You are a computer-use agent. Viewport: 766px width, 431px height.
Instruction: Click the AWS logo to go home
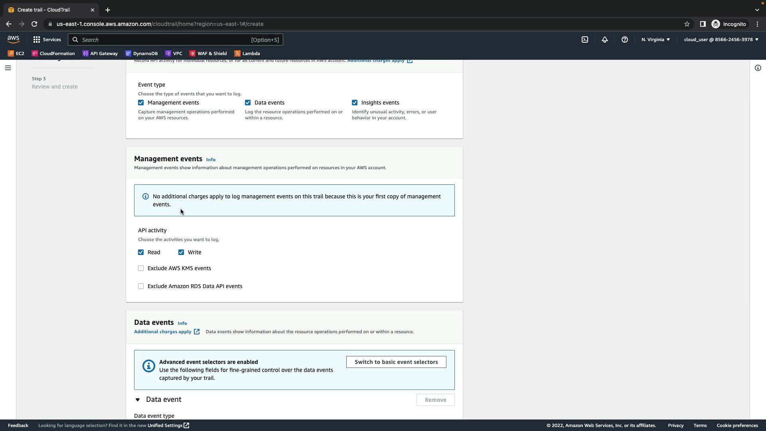(x=13, y=40)
